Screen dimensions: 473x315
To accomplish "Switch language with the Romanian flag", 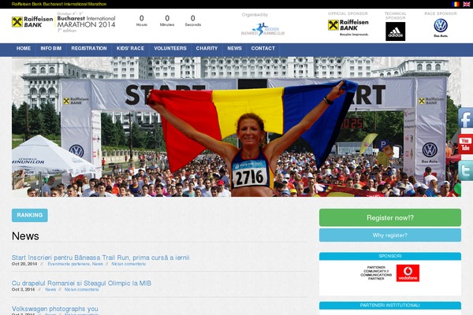I will pyautogui.click(x=456, y=4).
